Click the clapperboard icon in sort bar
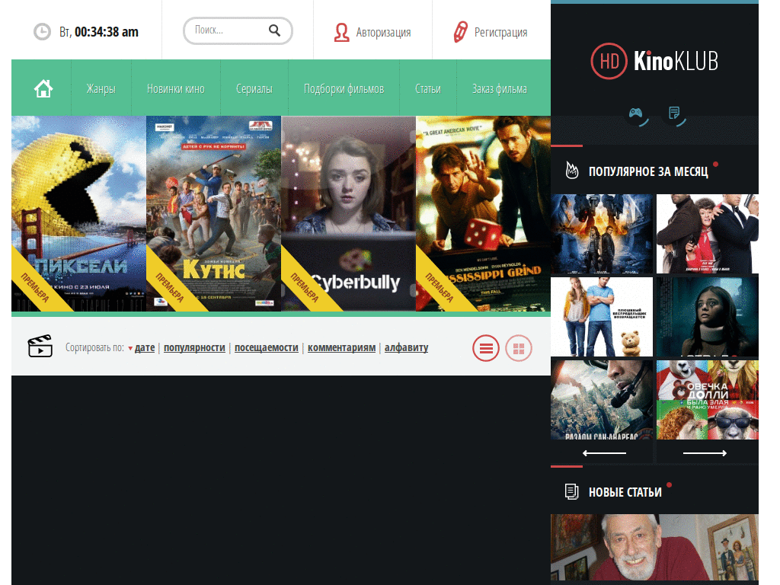This screenshot has height=585, width=780. (x=40, y=347)
